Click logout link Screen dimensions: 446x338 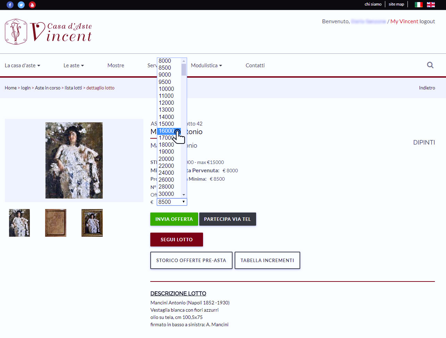pyautogui.click(x=427, y=21)
